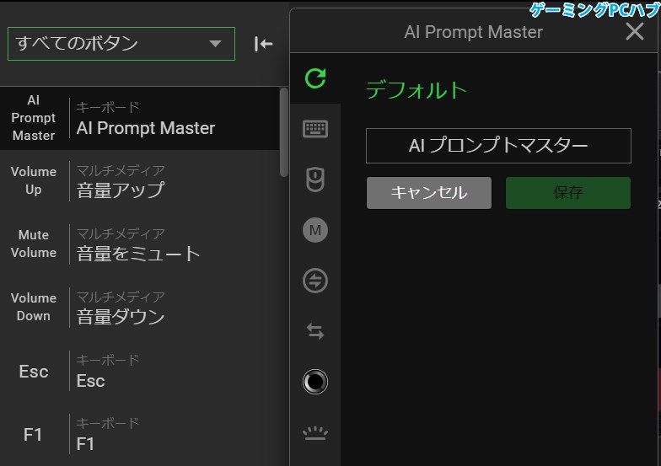Select the F1 key binding

point(143,435)
